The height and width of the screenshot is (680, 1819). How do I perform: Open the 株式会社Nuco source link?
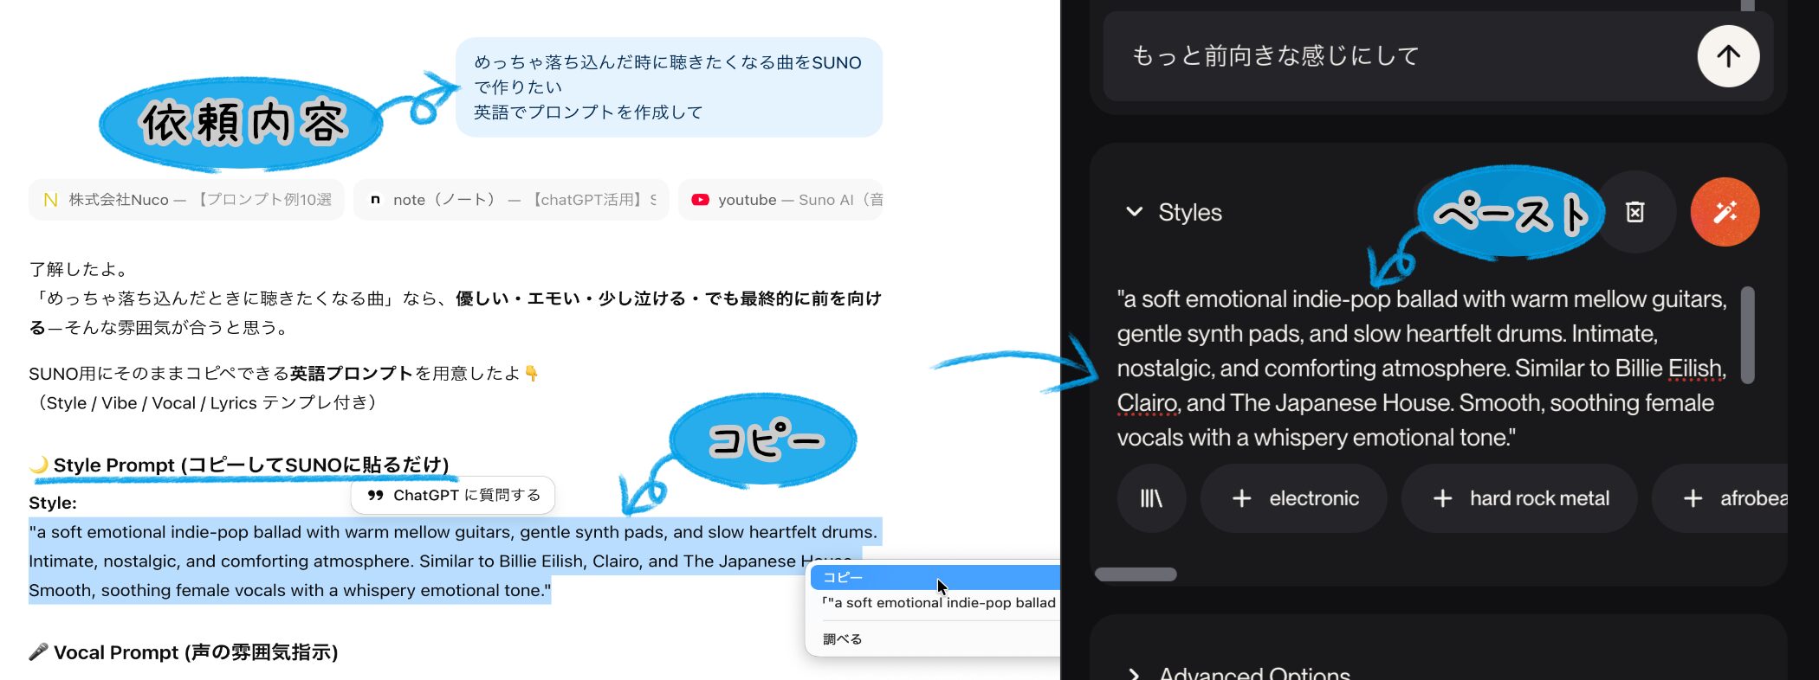click(x=187, y=200)
